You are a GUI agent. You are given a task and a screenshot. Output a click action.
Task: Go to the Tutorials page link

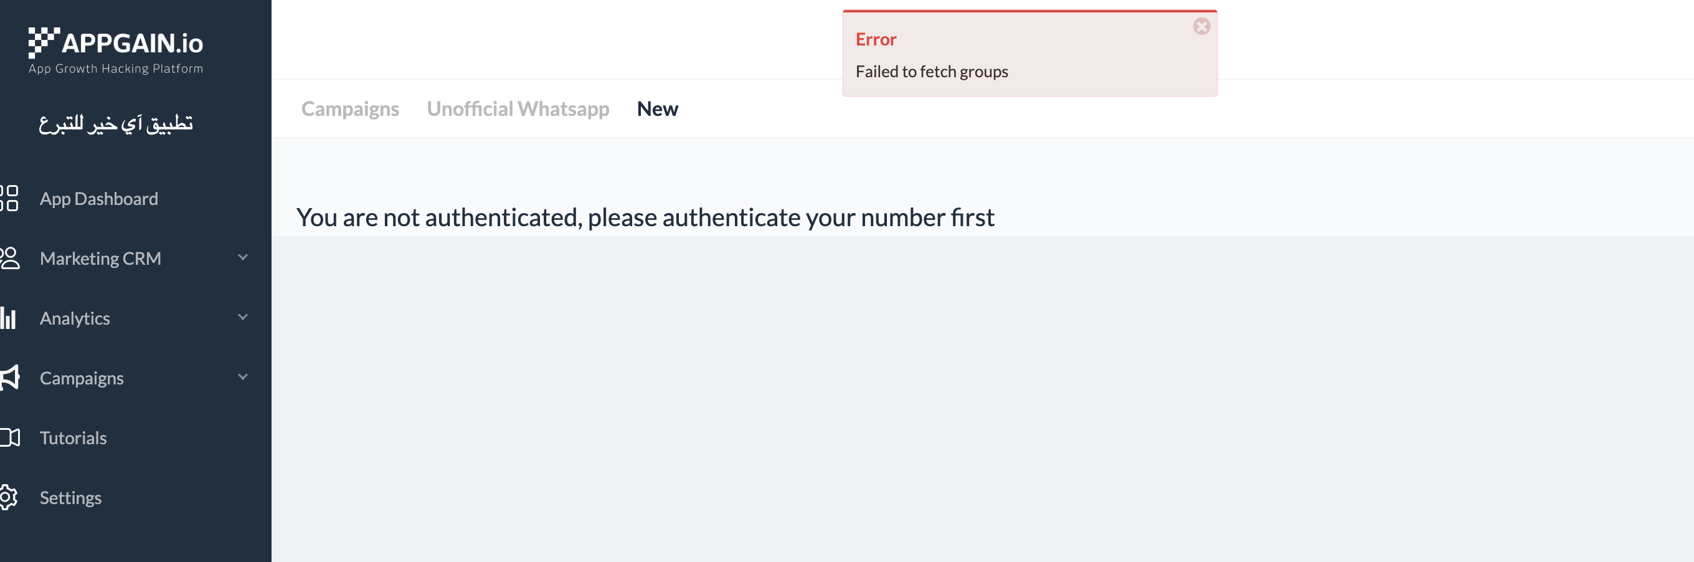(x=73, y=438)
